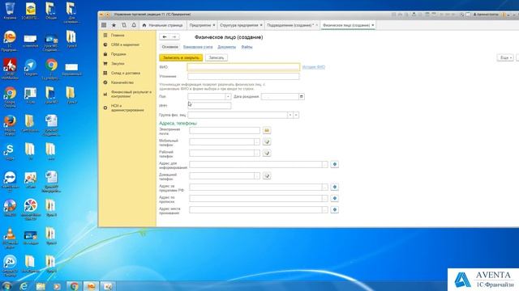Click the Windows Start button
519x291 pixels.
pyautogui.click(x=6, y=285)
